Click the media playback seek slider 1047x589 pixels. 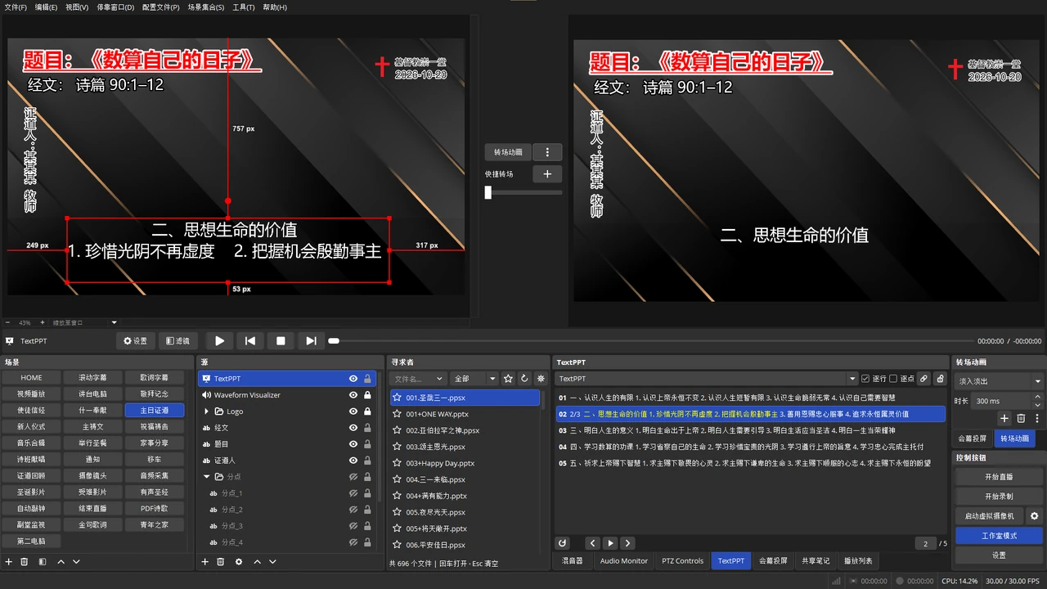pyautogui.click(x=651, y=341)
